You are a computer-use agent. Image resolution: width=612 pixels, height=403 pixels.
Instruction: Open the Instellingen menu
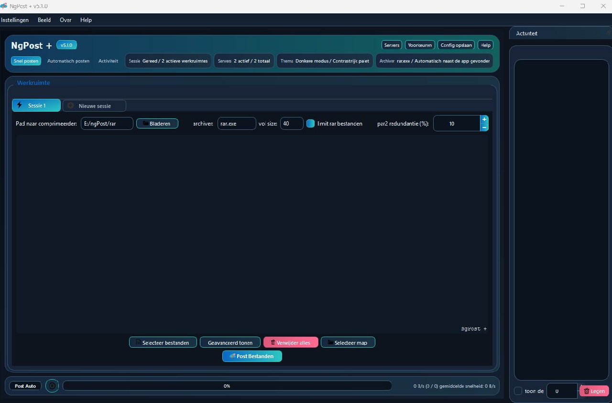pos(15,20)
